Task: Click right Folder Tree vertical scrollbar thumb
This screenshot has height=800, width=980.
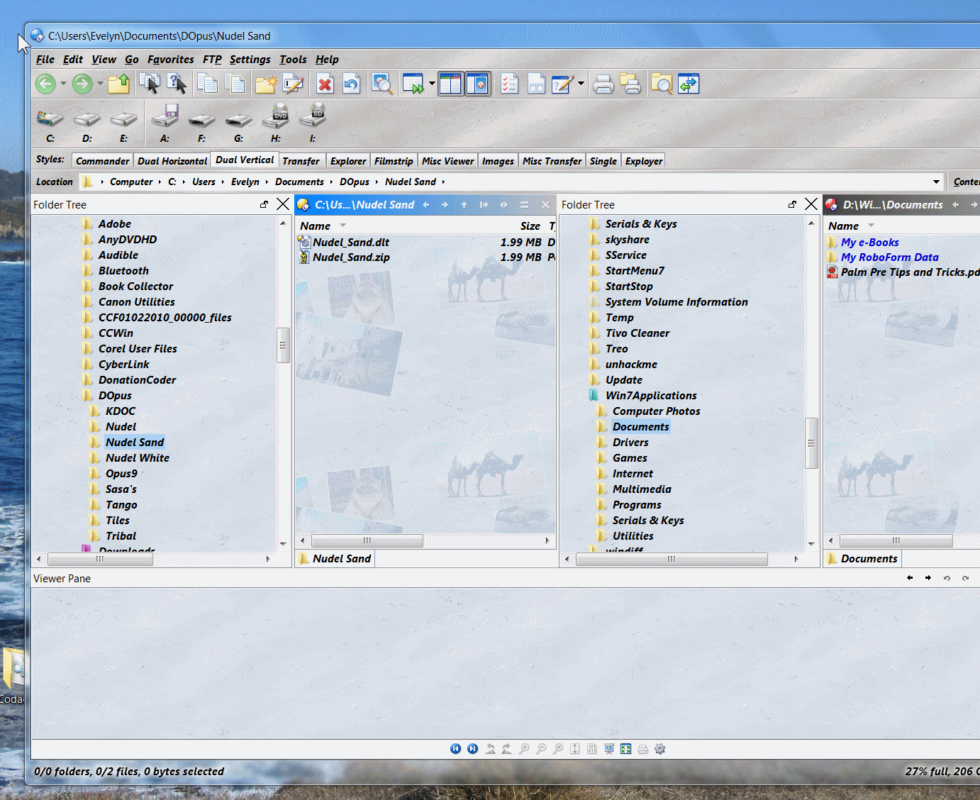Action: point(811,443)
